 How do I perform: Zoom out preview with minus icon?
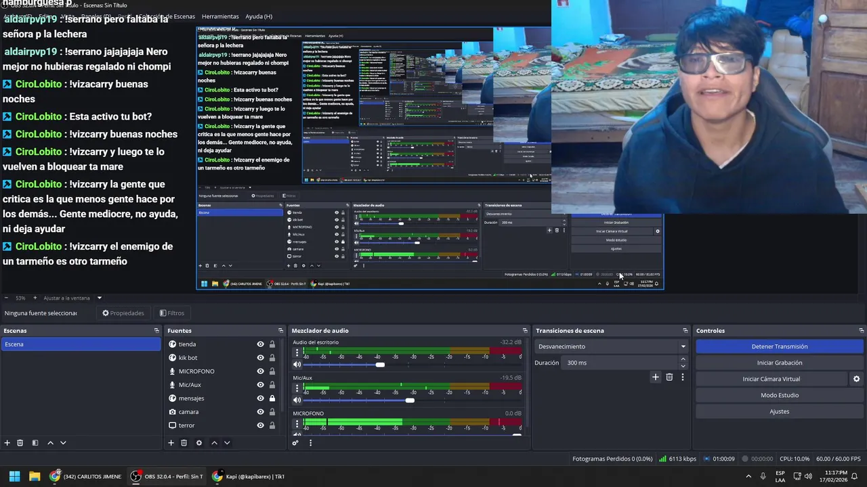pos(6,298)
